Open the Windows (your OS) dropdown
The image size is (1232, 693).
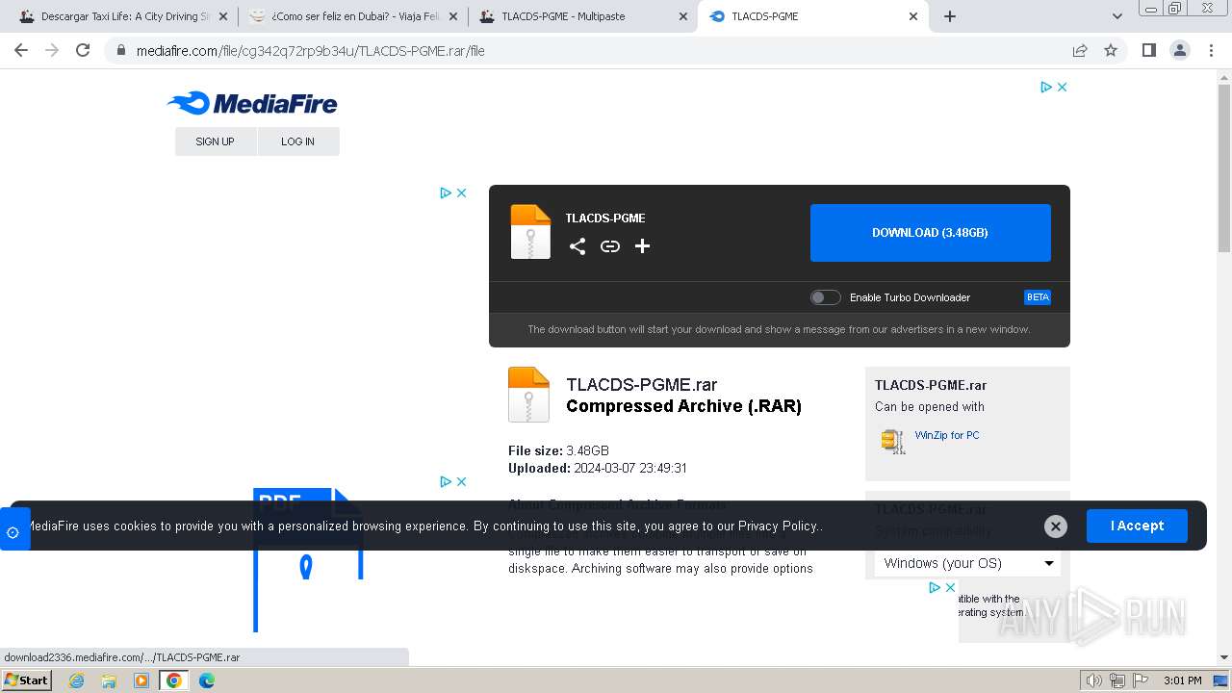point(967,563)
